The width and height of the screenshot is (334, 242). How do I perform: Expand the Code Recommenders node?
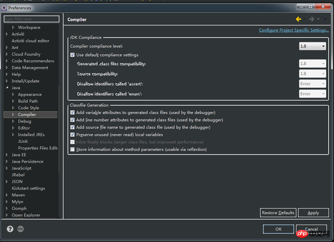(7, 61)
